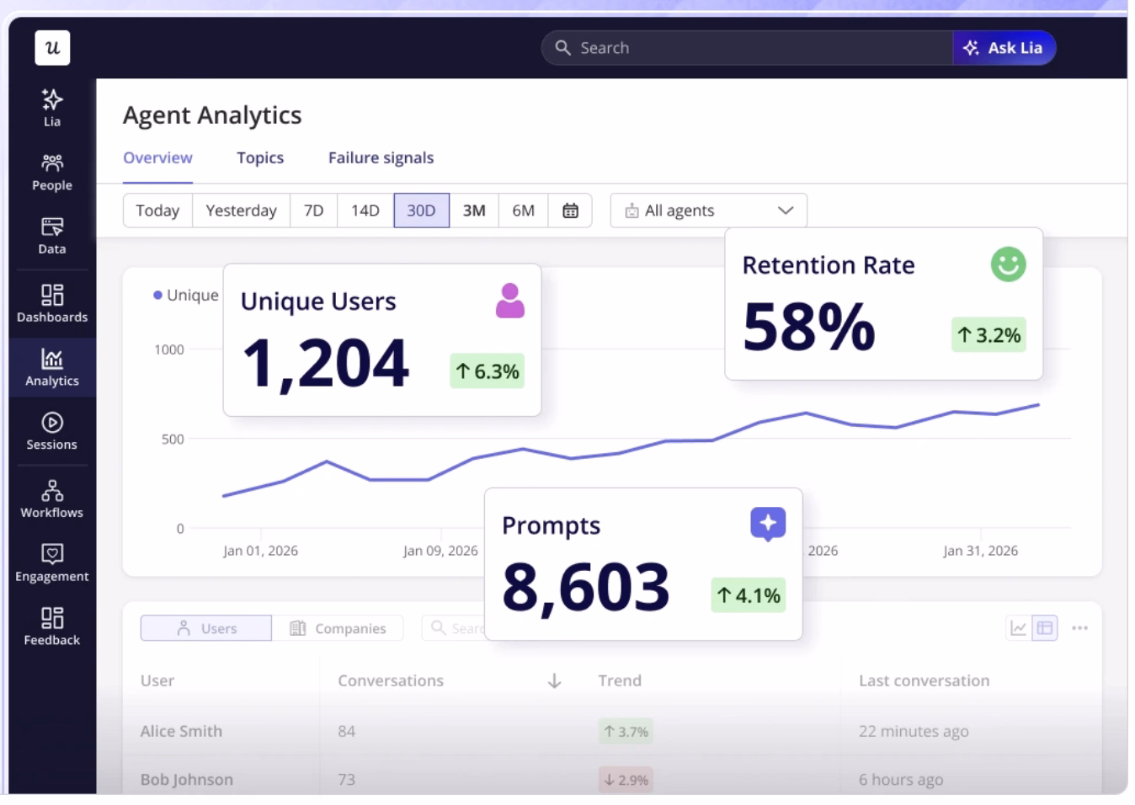The image size is (1135, 805).
Task: Click the Userpilot logo icon
Action: [x=52, y=48]
